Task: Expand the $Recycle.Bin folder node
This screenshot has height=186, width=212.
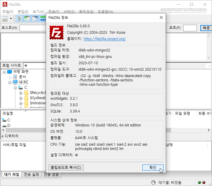Action: pyautogui.click(x=21, y=93)
